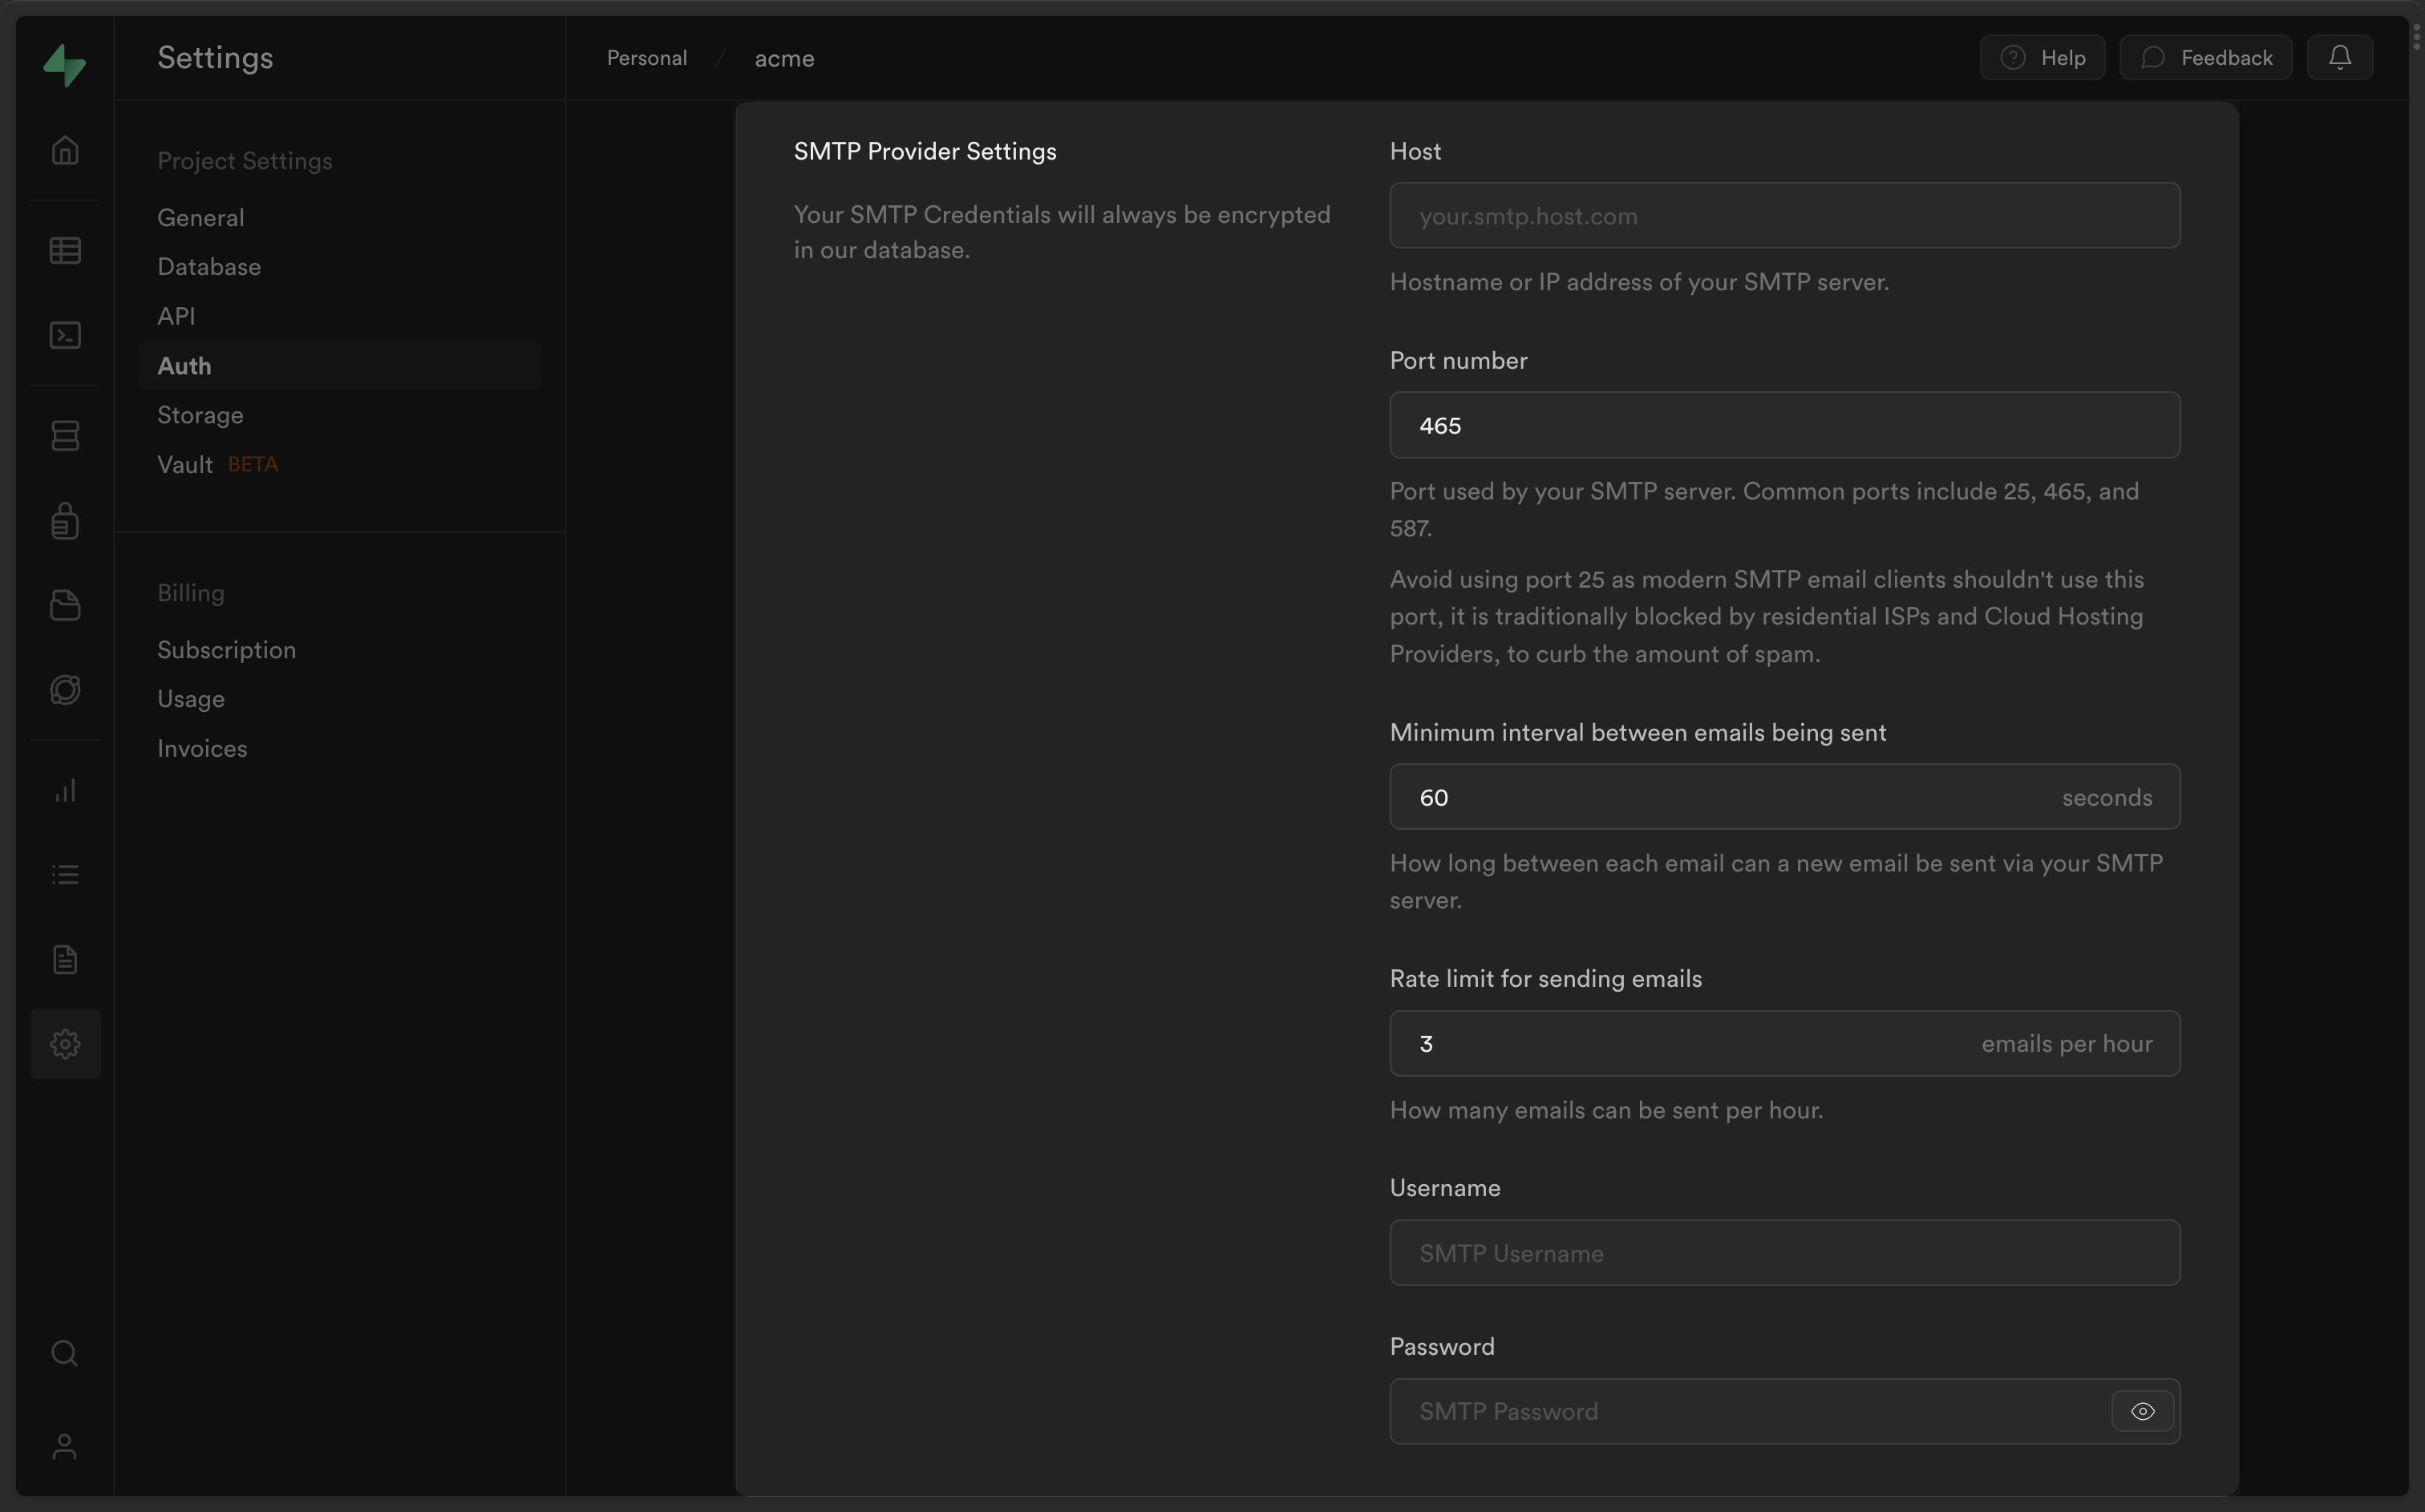Click the Auth settings menu item
The image size is (2425, 1512).
(183, 366)
